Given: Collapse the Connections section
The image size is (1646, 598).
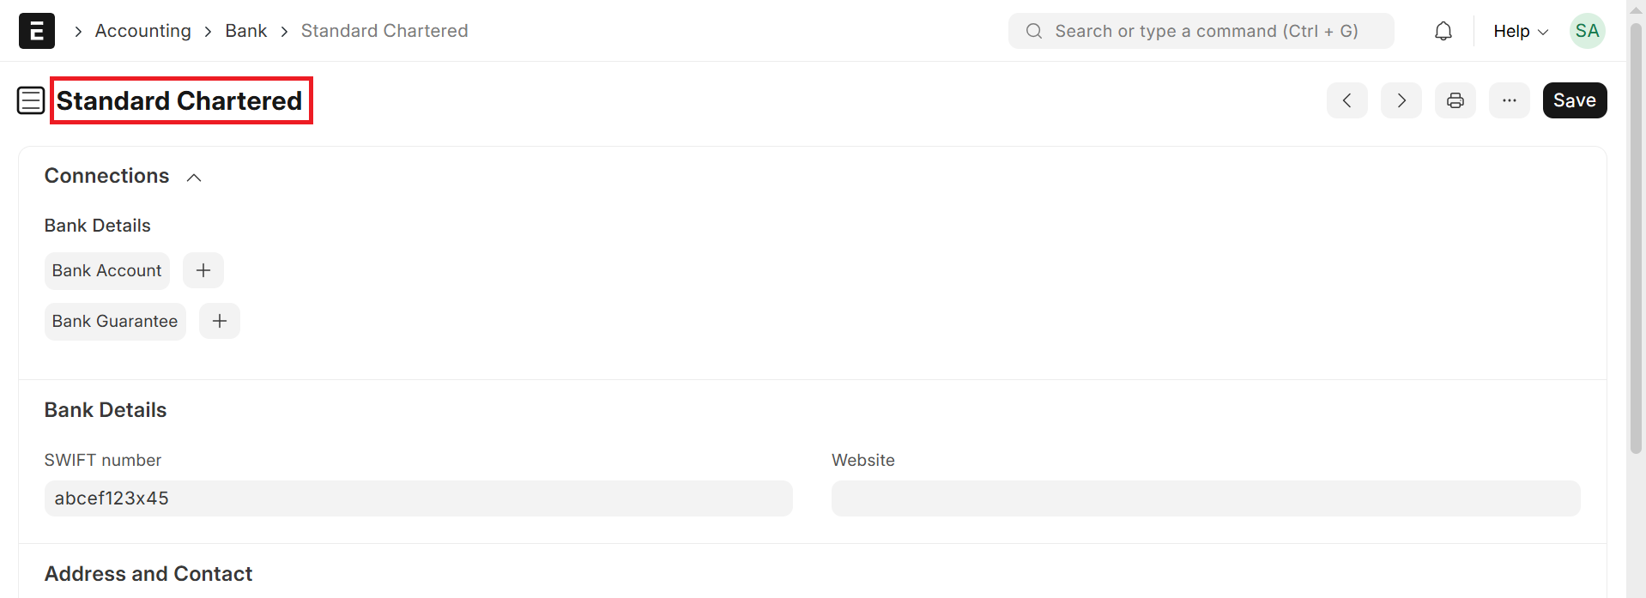Looking at the screenshot, I should coord(194,177).
